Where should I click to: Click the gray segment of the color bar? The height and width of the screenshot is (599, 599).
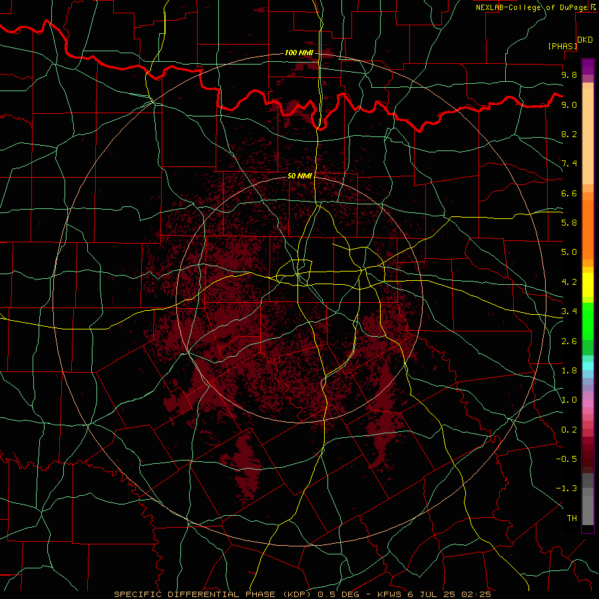pyautogui.click(x=588, y=500)
